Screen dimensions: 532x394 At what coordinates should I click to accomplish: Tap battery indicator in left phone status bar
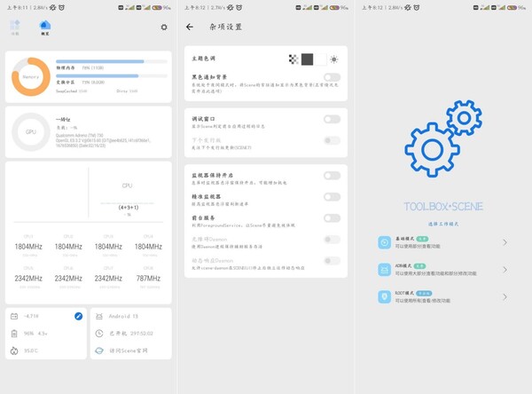point(160,7)
